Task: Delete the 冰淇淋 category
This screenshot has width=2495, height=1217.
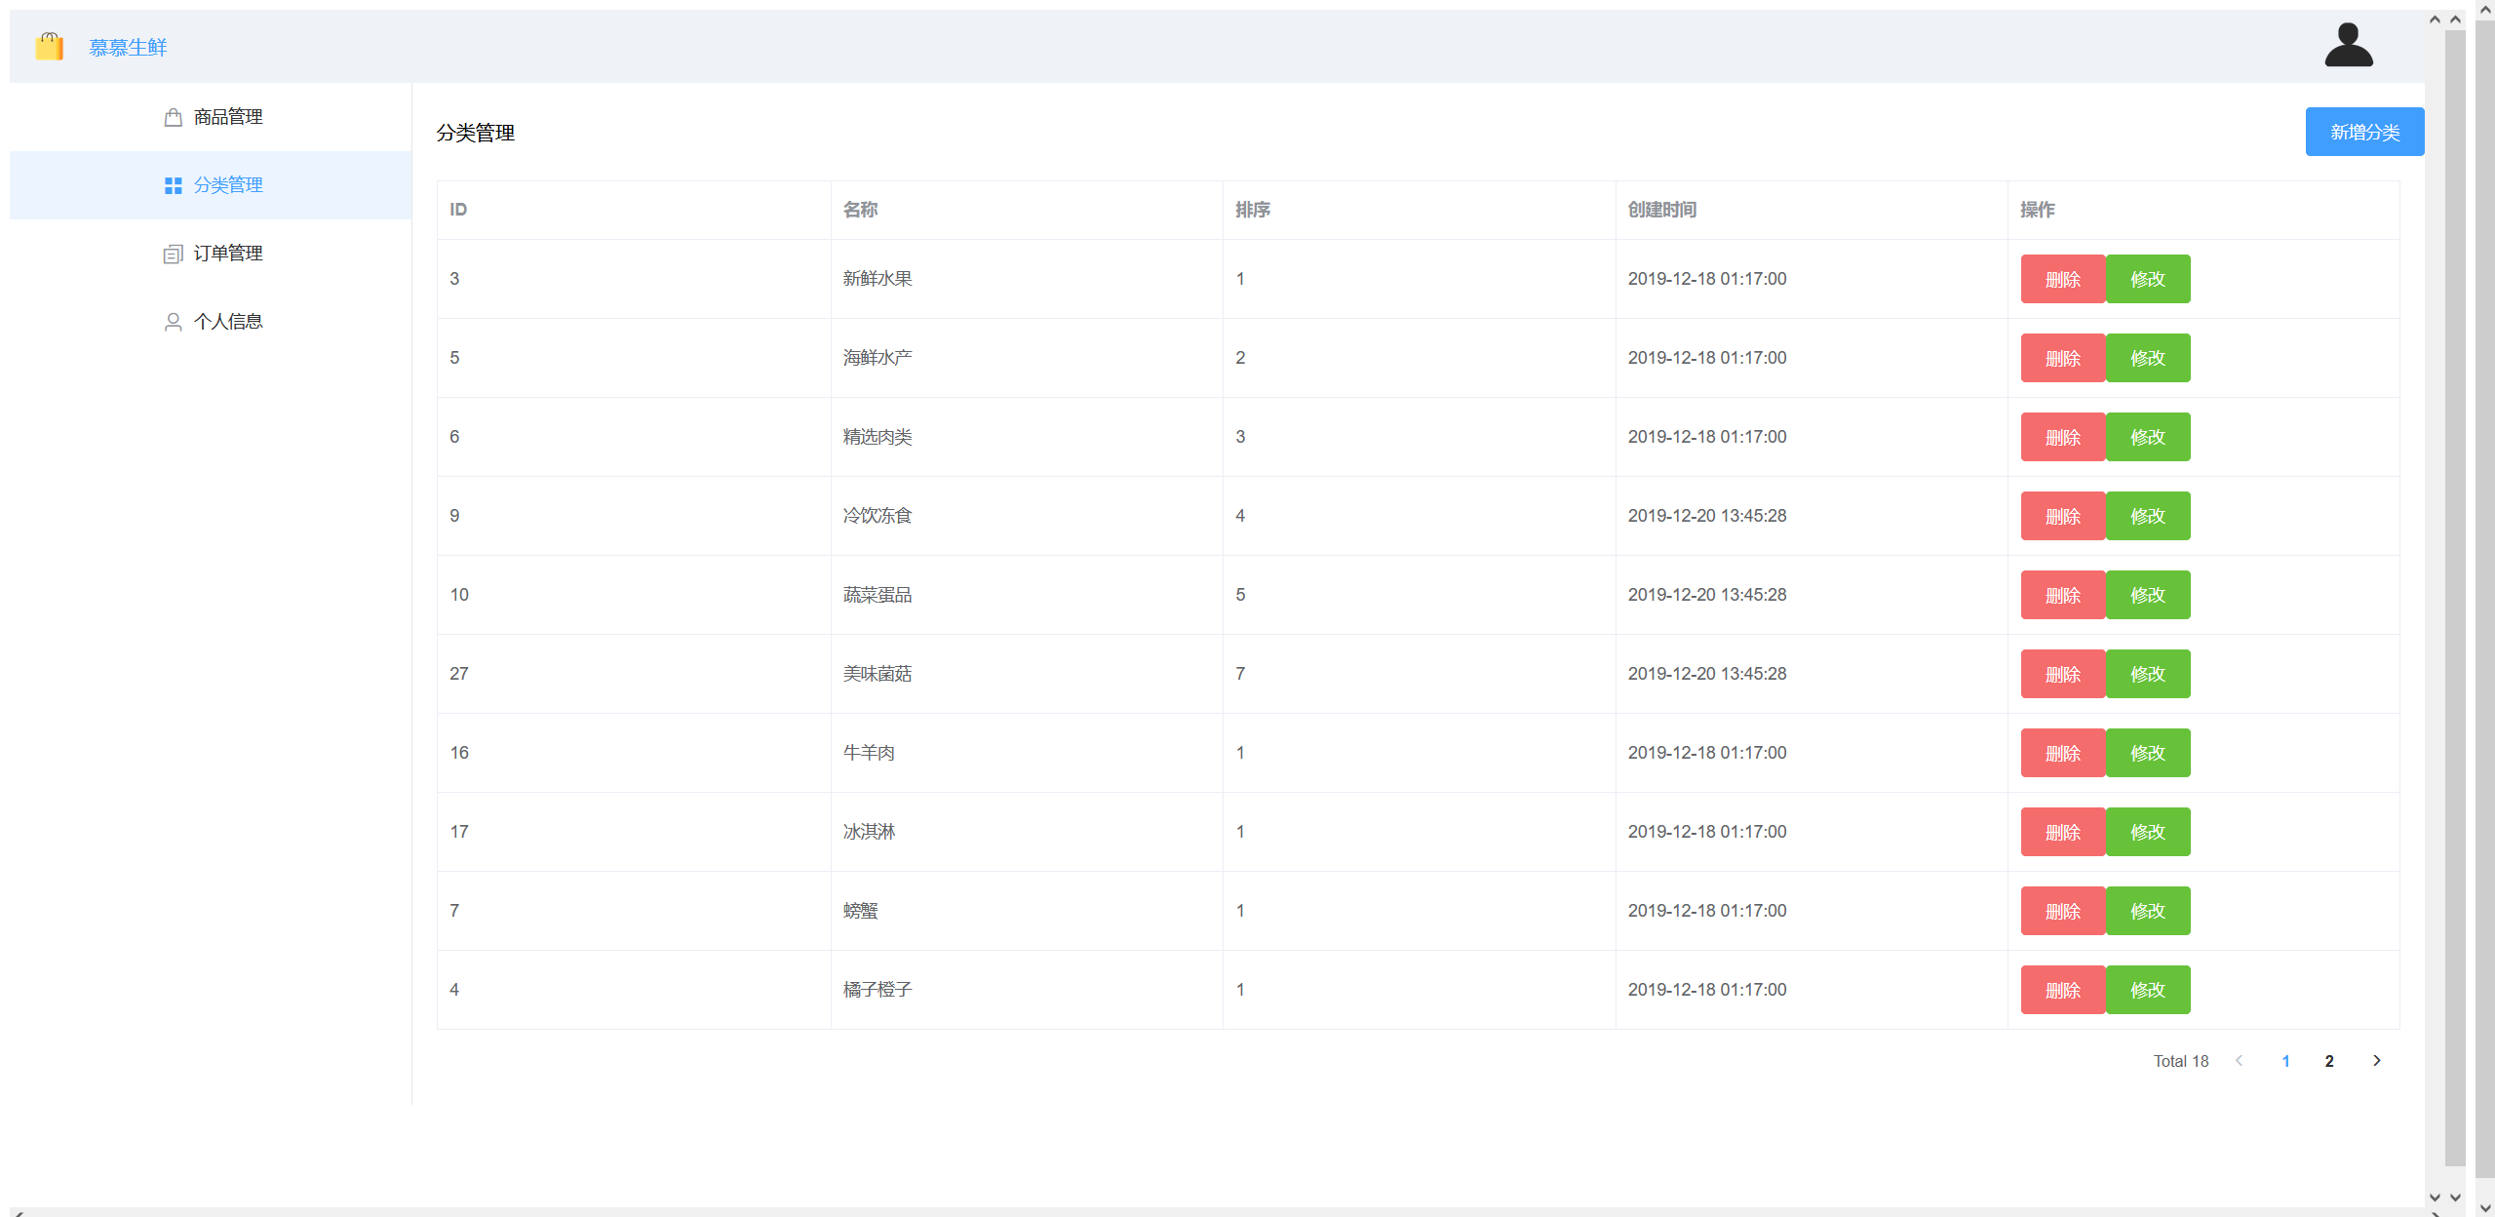Action: coord(2063,832)
